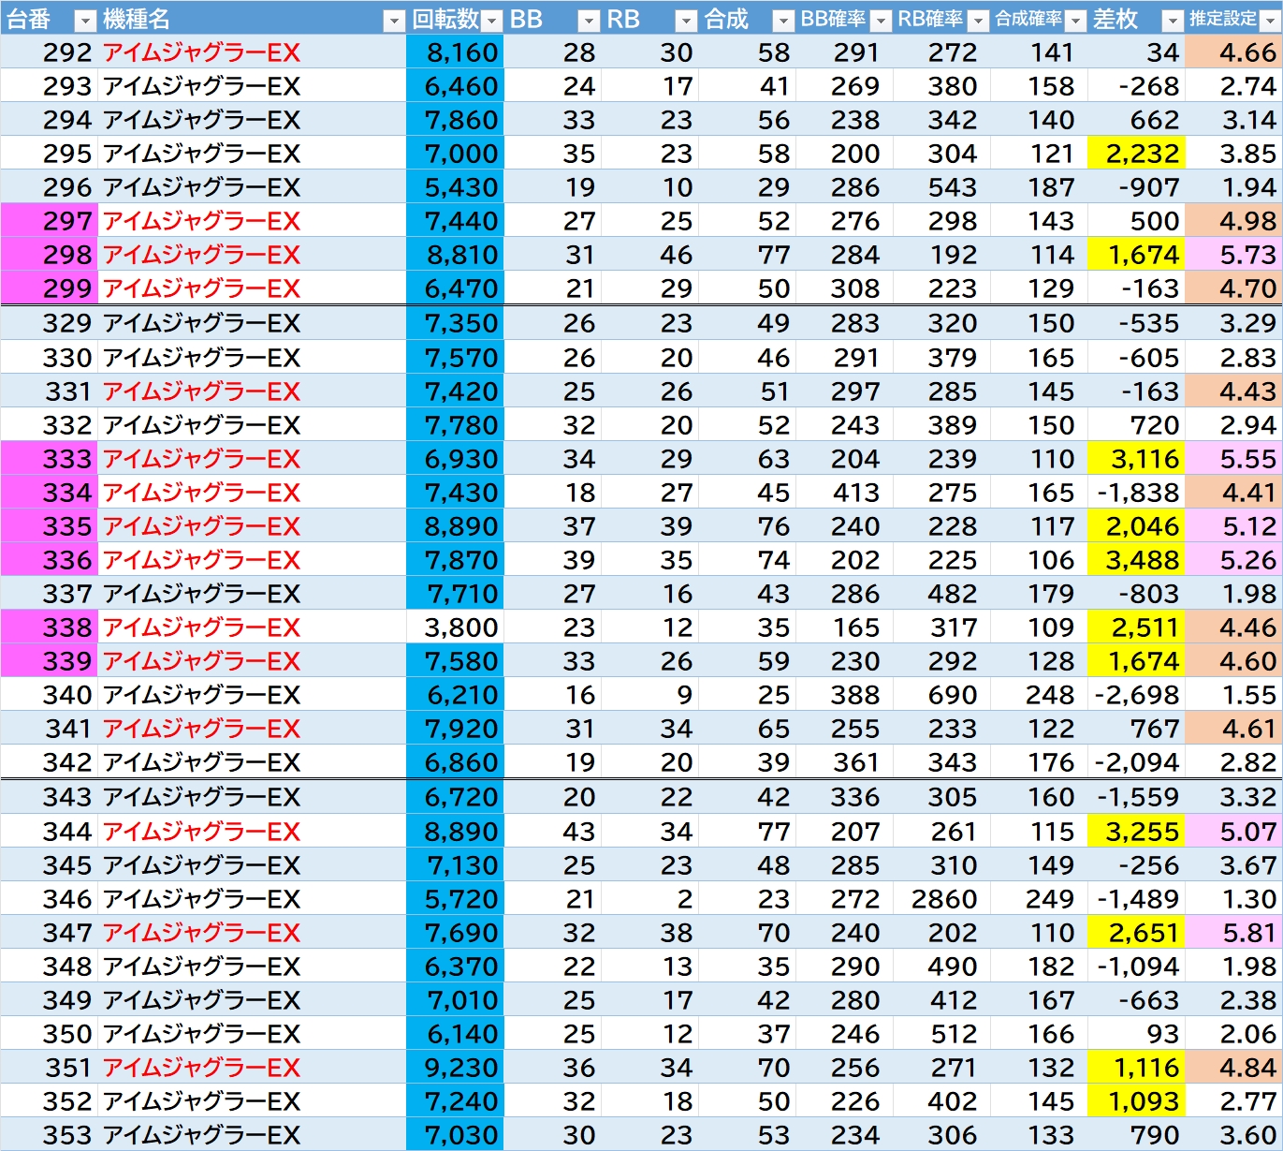Open the BB確率 column filter dropdown

[x=881, y=20]
